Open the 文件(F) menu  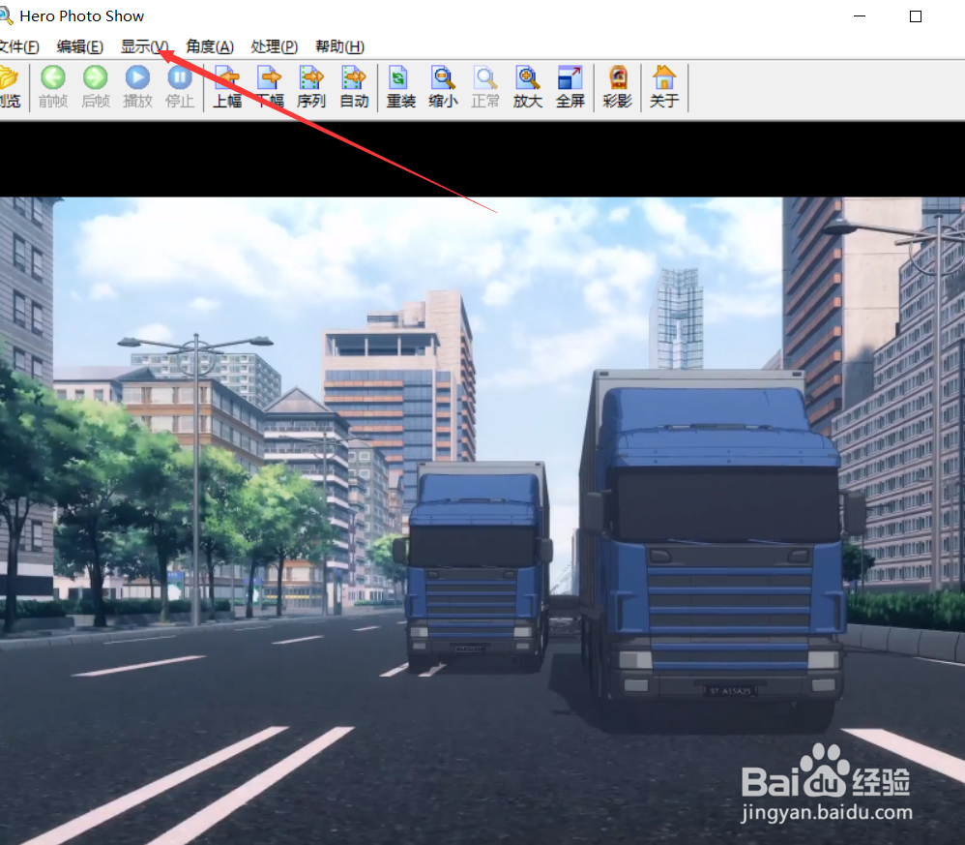19,46
